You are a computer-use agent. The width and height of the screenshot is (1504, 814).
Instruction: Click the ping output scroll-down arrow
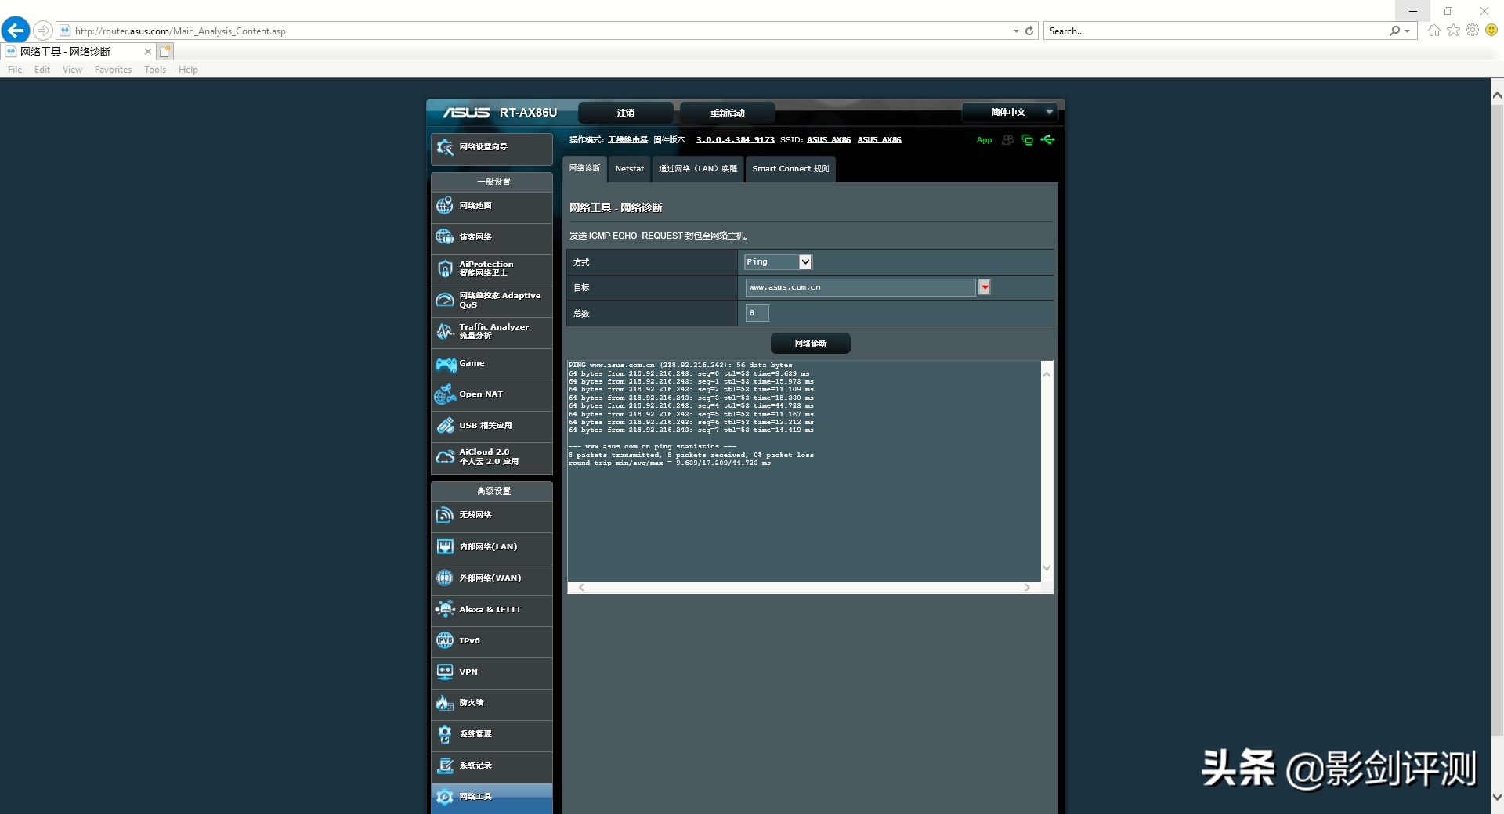1047,568
